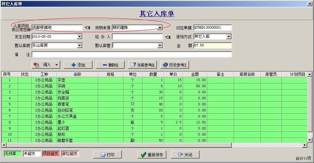Screen dimensions: 314x163
Task: Click the 项目超支 red color legend
Action: click(x=51, y=154)
